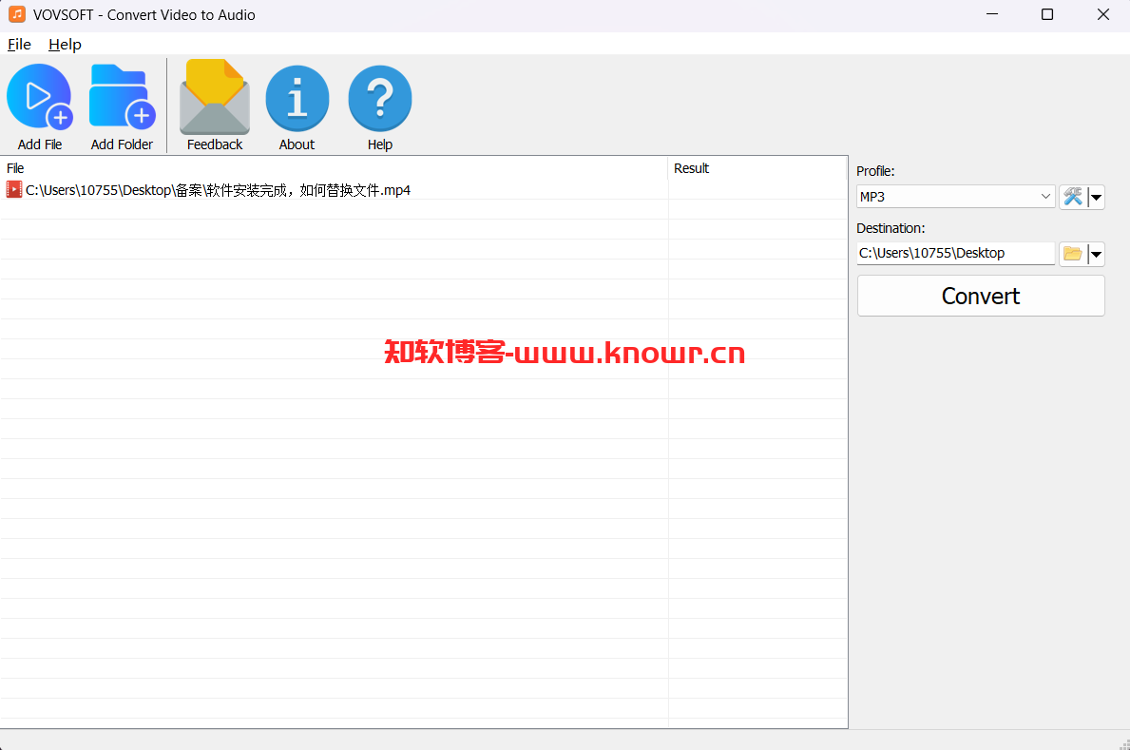Click the File column header
The width and height of the screenshot is (1130, 750).
[x=335, y=168]
